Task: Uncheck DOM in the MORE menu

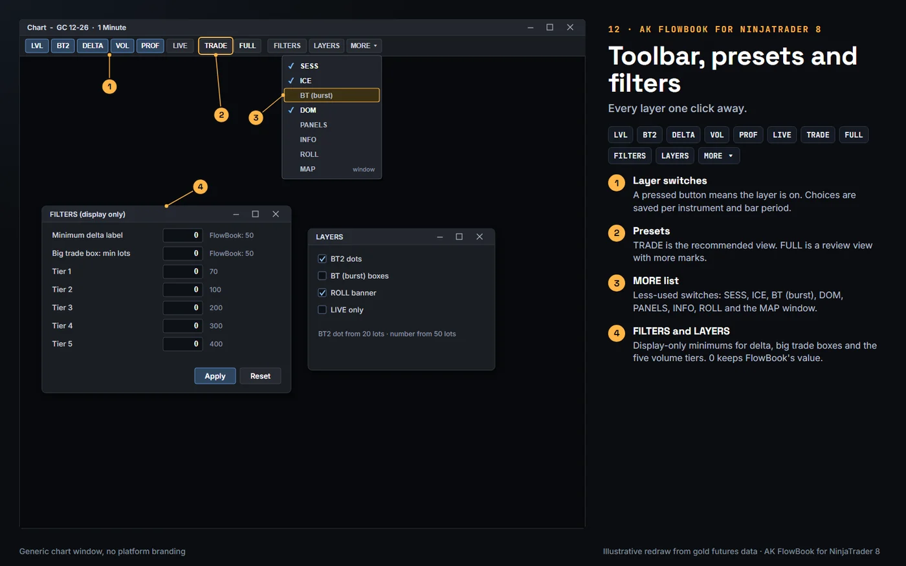Action: (332, 110)
